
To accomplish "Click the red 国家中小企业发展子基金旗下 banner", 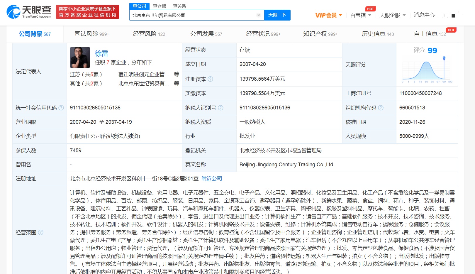I will pyautogui.click(x=87, y=12).
